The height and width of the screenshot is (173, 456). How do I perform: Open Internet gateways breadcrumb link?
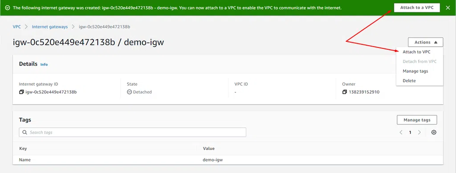point(50,27)
